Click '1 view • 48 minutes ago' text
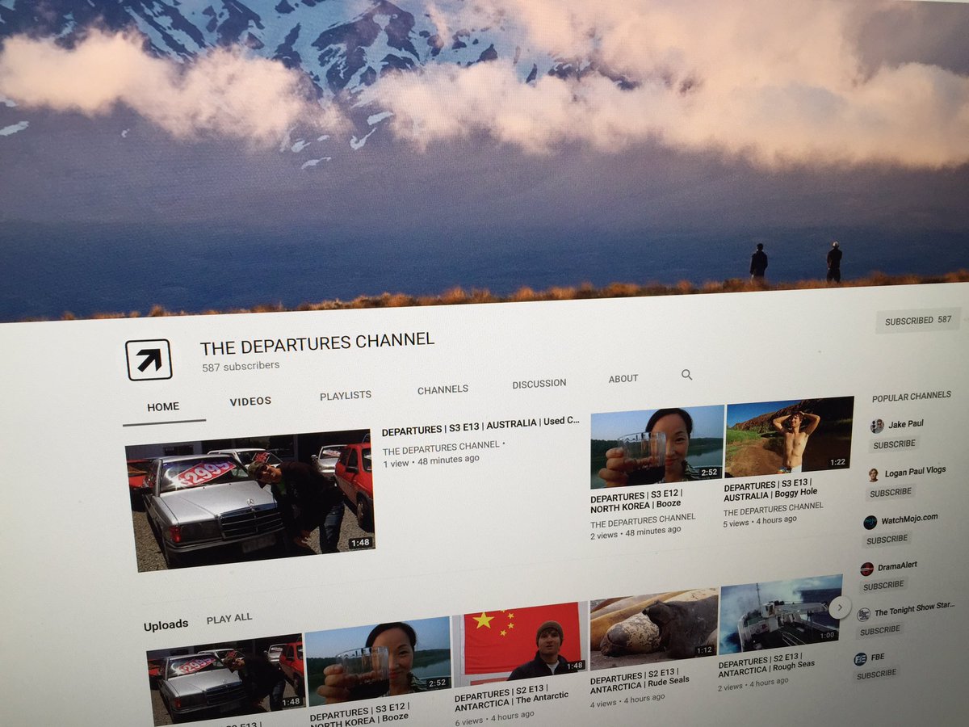Image resolution: width=969 pixels, height=727 pixels. (x=430, y=460)
